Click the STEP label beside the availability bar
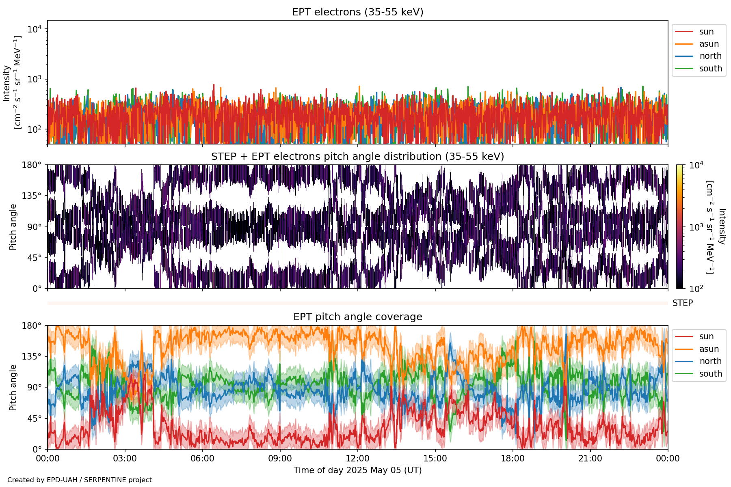The width and height of the screenshot is (731, 487). (682, 303)
